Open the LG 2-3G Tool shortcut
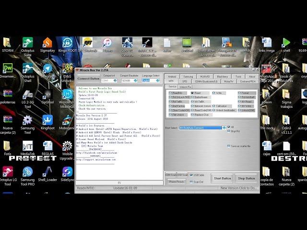 (x=28, y=99)
